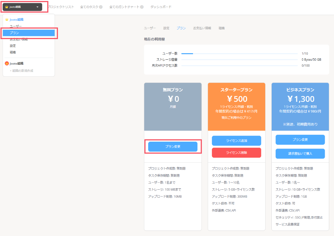Click the help icon beside 全てのタスク
The image size is (334, 236).
tap(101, 7)
